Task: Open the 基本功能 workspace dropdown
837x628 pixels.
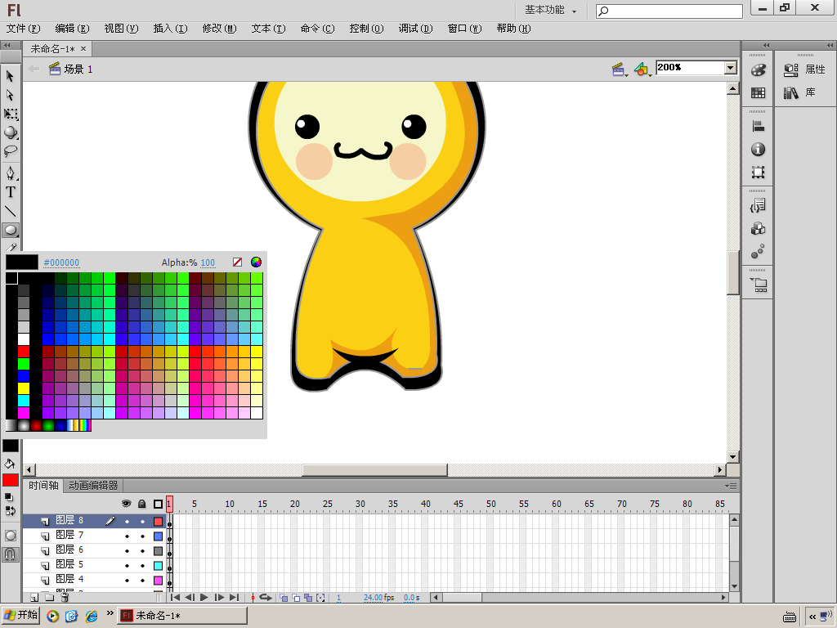Action: click(550, 10)
